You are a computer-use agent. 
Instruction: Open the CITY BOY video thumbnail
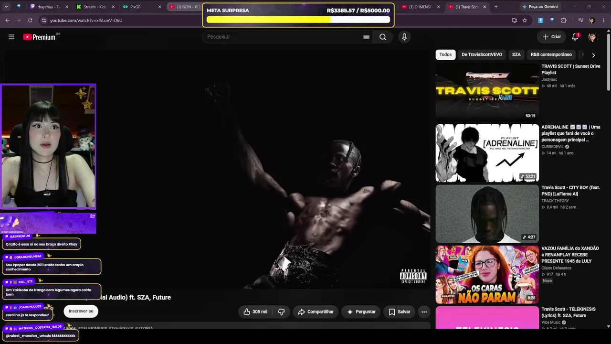tap(487, 214)
